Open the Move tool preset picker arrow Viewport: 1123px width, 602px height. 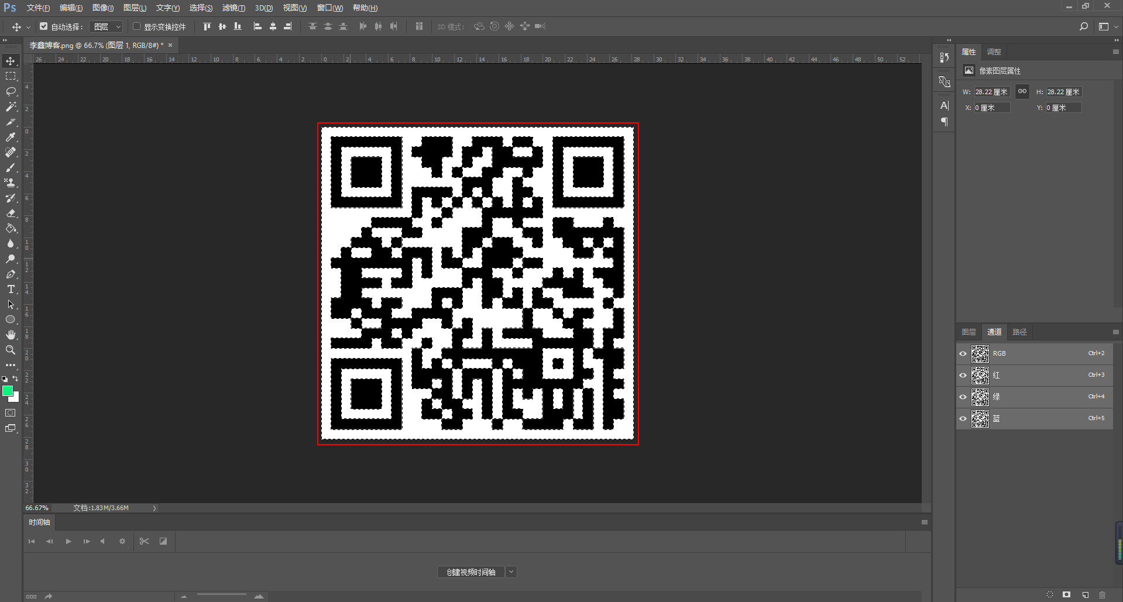28,27
